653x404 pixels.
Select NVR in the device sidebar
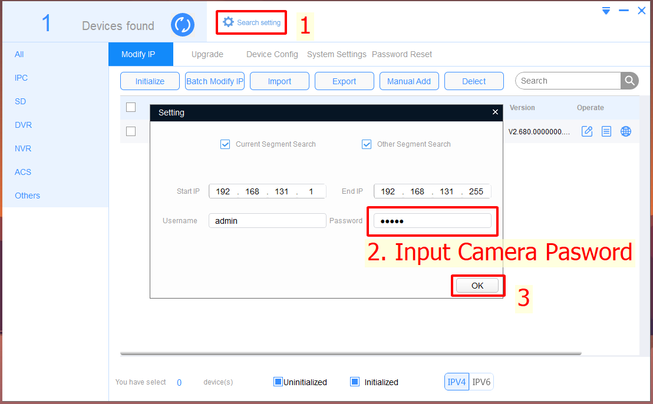coord(23,148)
